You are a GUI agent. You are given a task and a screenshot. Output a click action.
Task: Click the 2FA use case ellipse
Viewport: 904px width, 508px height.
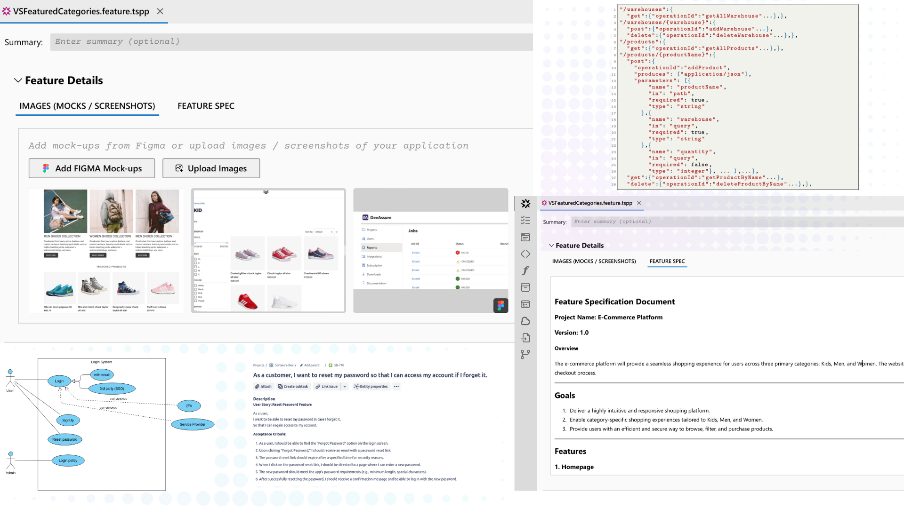[189, 405]
